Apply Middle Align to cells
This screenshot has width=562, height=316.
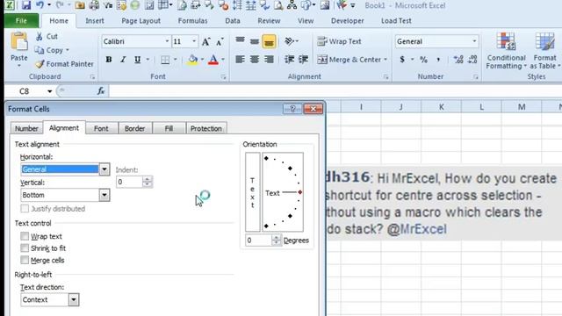point(255,41)
